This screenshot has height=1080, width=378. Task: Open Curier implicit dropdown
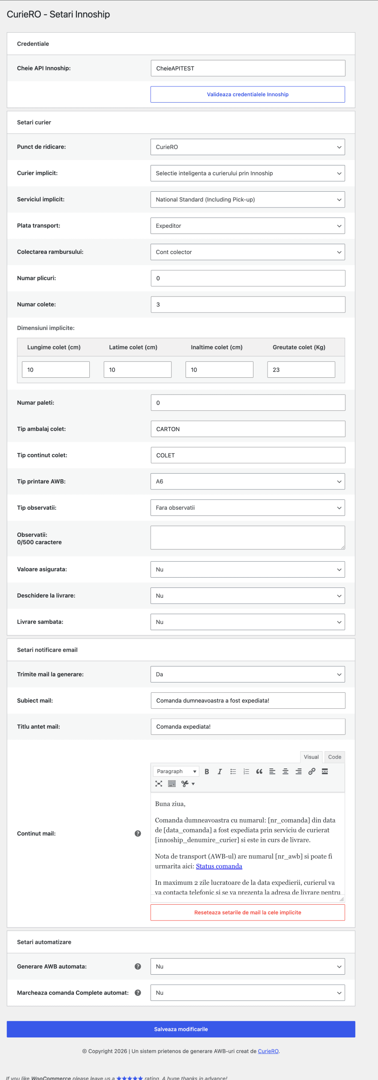pos(247,173)
